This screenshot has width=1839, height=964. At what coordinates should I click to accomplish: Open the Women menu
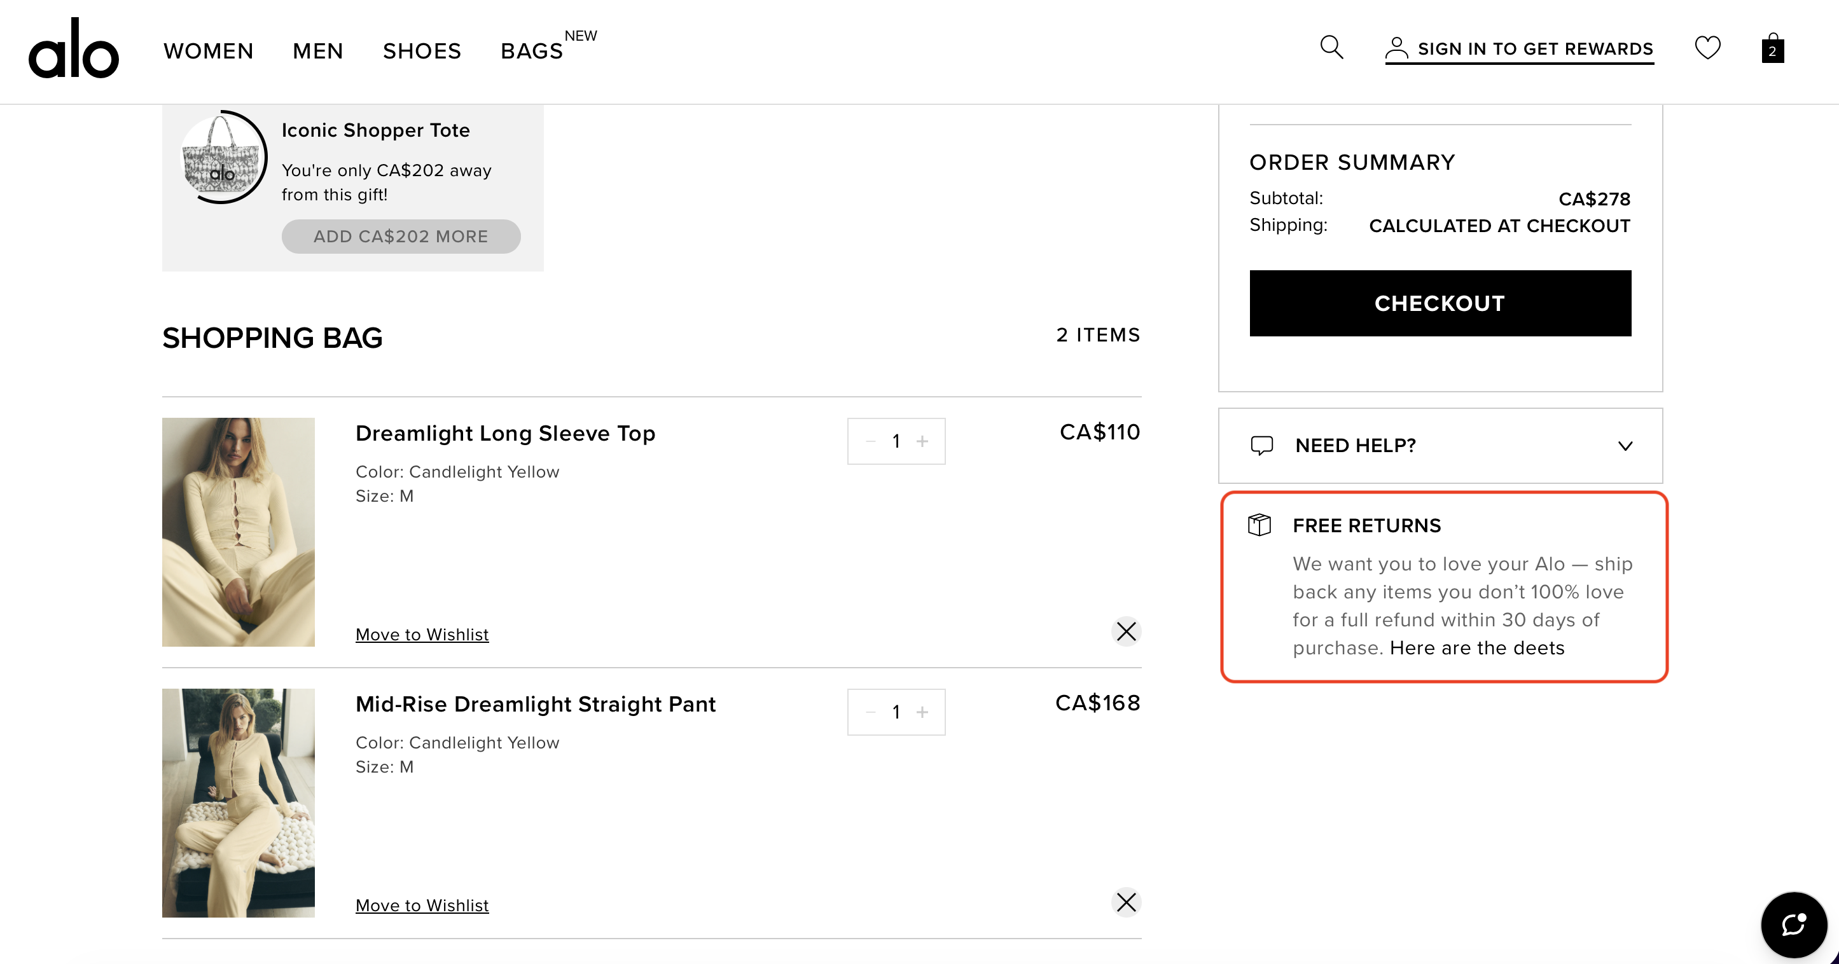pyautogui.click(x=209, y=52)
